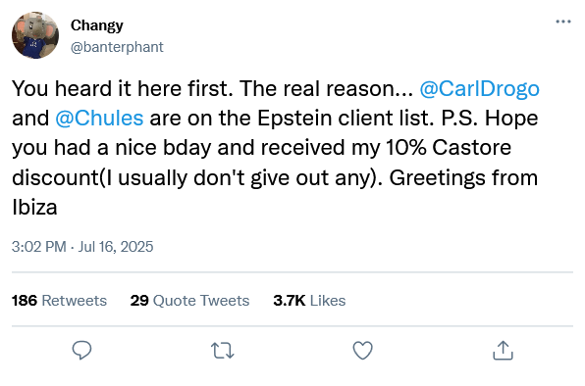
Task: Click the number 29 beside Quote Tweets
Action: (x=139, y=301)
